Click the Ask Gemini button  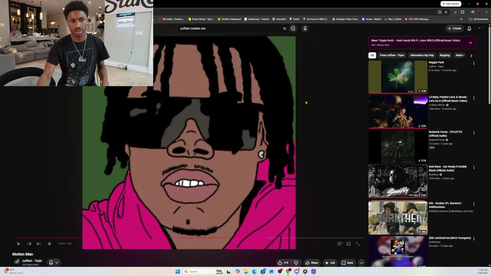[x=451, y=4]
